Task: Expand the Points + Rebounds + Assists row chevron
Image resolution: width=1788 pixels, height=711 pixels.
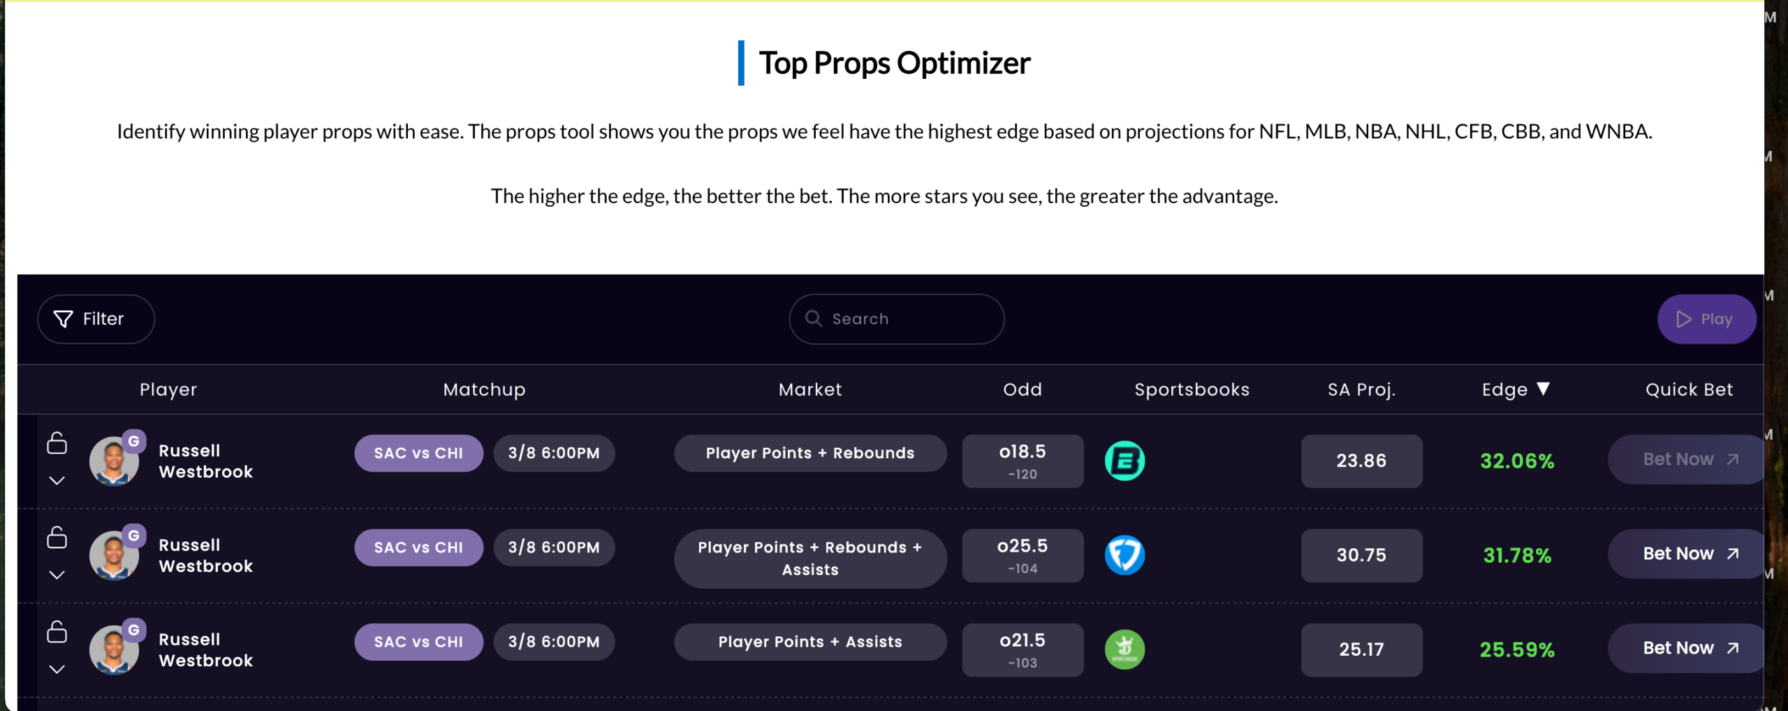Action: click(57, 575)
